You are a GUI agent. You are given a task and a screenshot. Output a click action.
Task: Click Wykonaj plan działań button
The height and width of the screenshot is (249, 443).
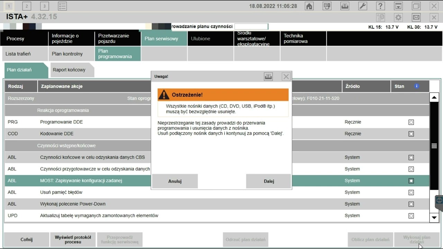pos(416,239)
